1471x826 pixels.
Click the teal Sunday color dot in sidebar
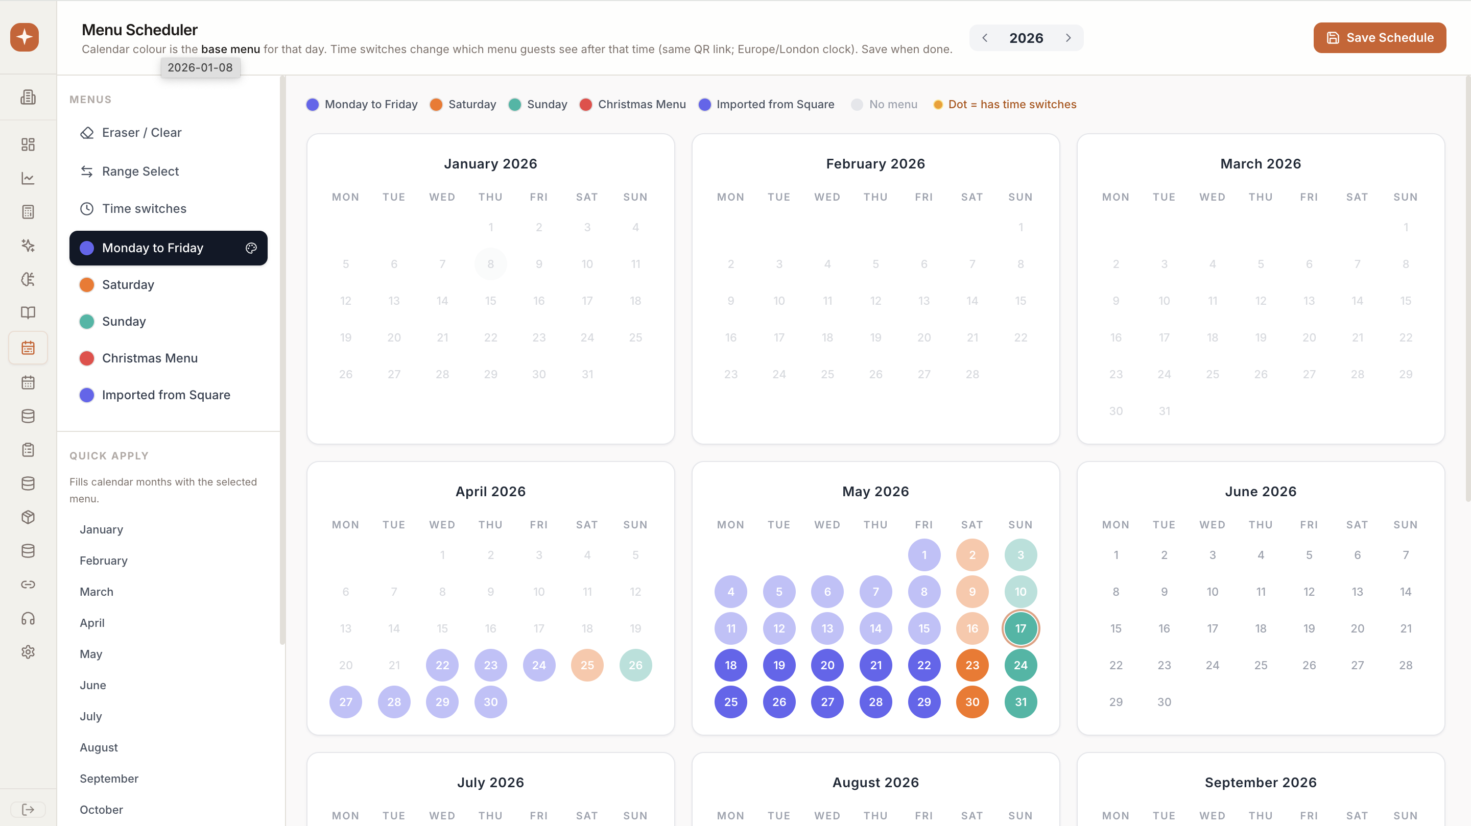point(87,322)
